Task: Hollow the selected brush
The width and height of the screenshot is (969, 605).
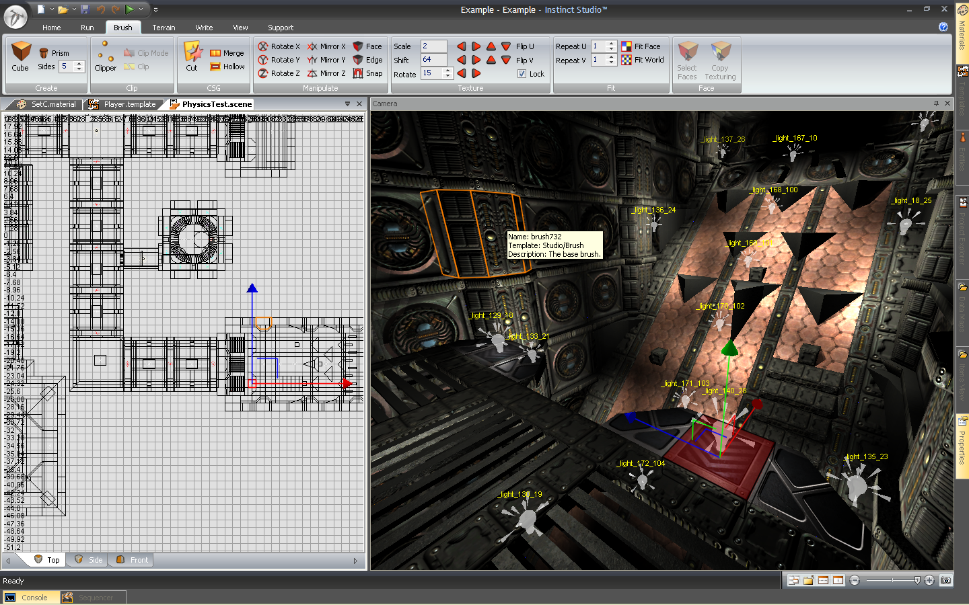Action: coord(227,67)
